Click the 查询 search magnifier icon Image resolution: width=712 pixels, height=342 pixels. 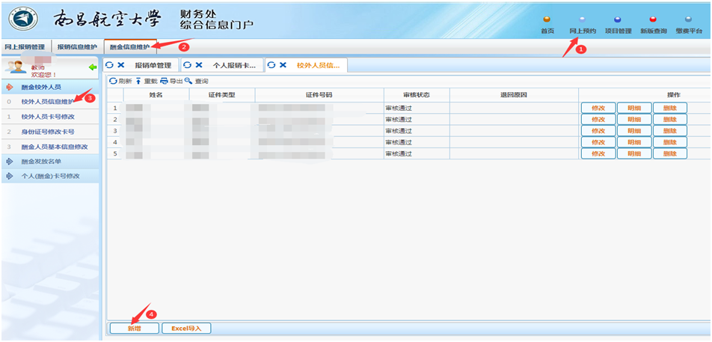point(188,81)
